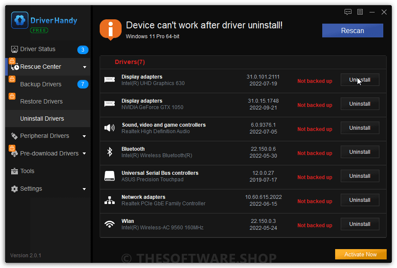
Task: Click 'Version 2.0.1' label
Action: pos(26,256)
